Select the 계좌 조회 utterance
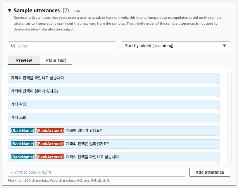The width and height of the screenshot is (238, 188). 114,118
